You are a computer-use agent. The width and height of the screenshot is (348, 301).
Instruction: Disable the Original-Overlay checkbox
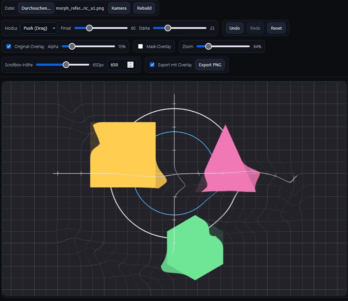[8, 46]
